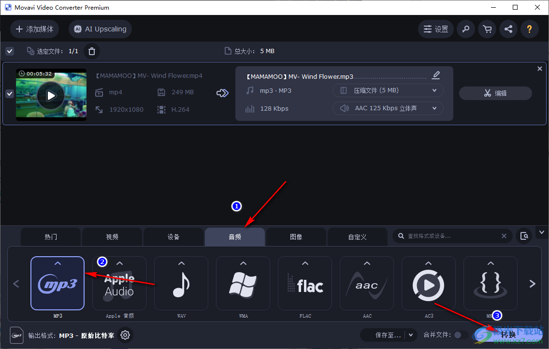Toggle checkbox for Wind Flower.mp4 file
This screenshot has width=549, height=349.
10,94
